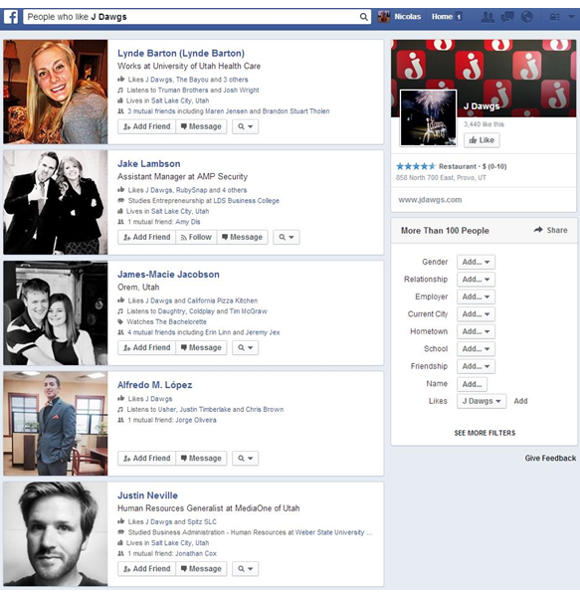Open the messages icon in top bar

[x=507, y=17]
